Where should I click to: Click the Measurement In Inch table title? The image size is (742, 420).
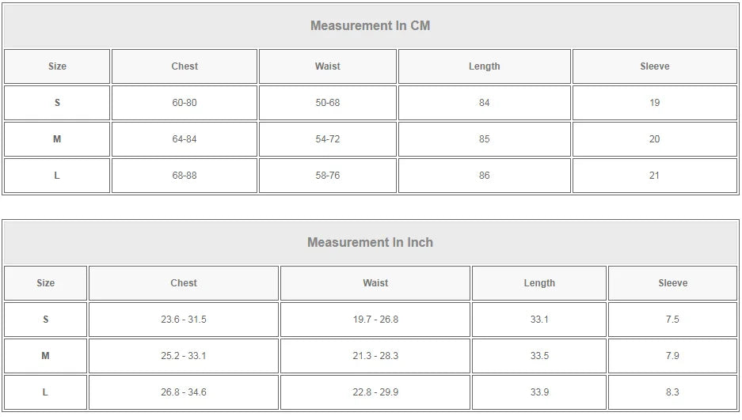371,242
